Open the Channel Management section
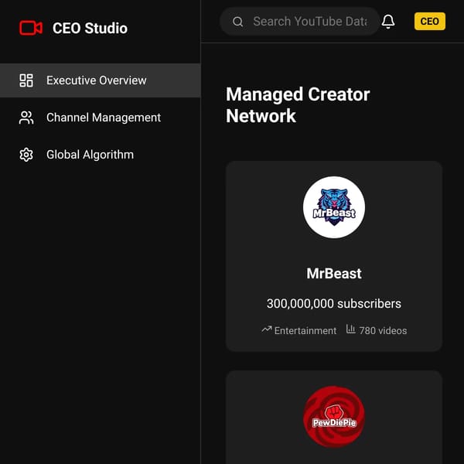The height and width of the screenshot is (464, 464). [x=101, y=118]
